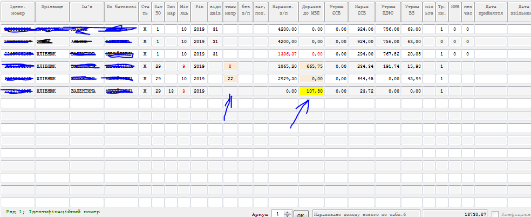The width and height of the screenshot is (531, 217).
Task: Click the Тип нар cell containing 13
Action: [x=171, y=91]
